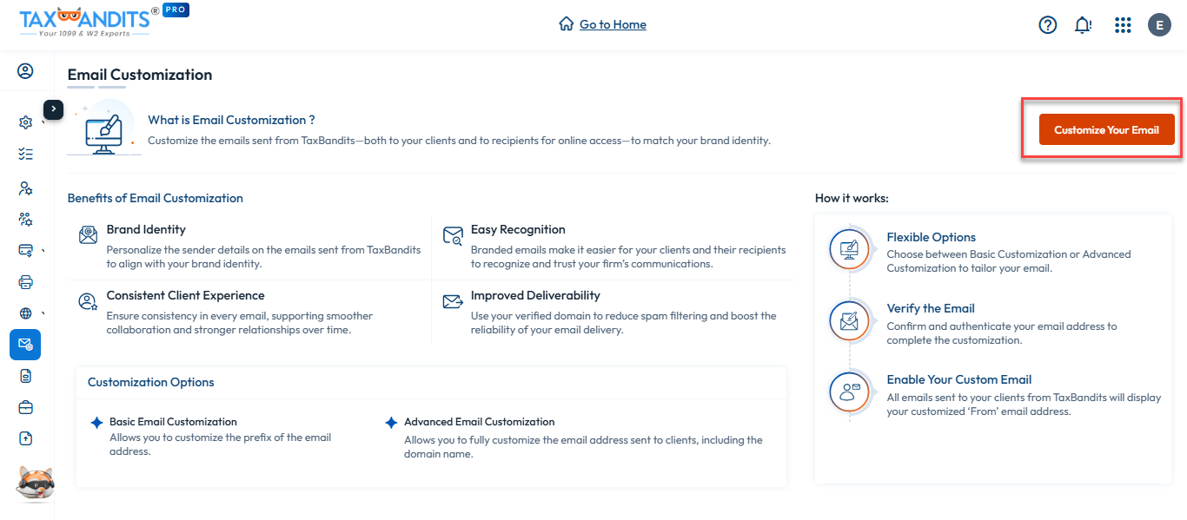The height and width of the screenshot is (520, 1187).
Task: Open the Go to Home link
Action: coord(613,24)
